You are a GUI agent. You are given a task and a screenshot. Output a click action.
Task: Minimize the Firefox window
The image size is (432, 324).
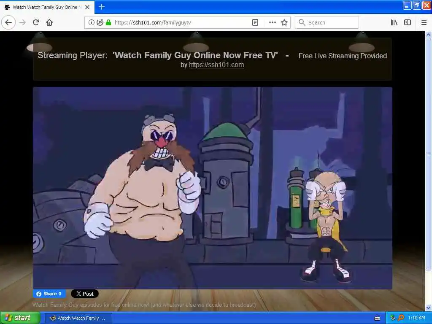pyautogui.click(x=407, y=5)
